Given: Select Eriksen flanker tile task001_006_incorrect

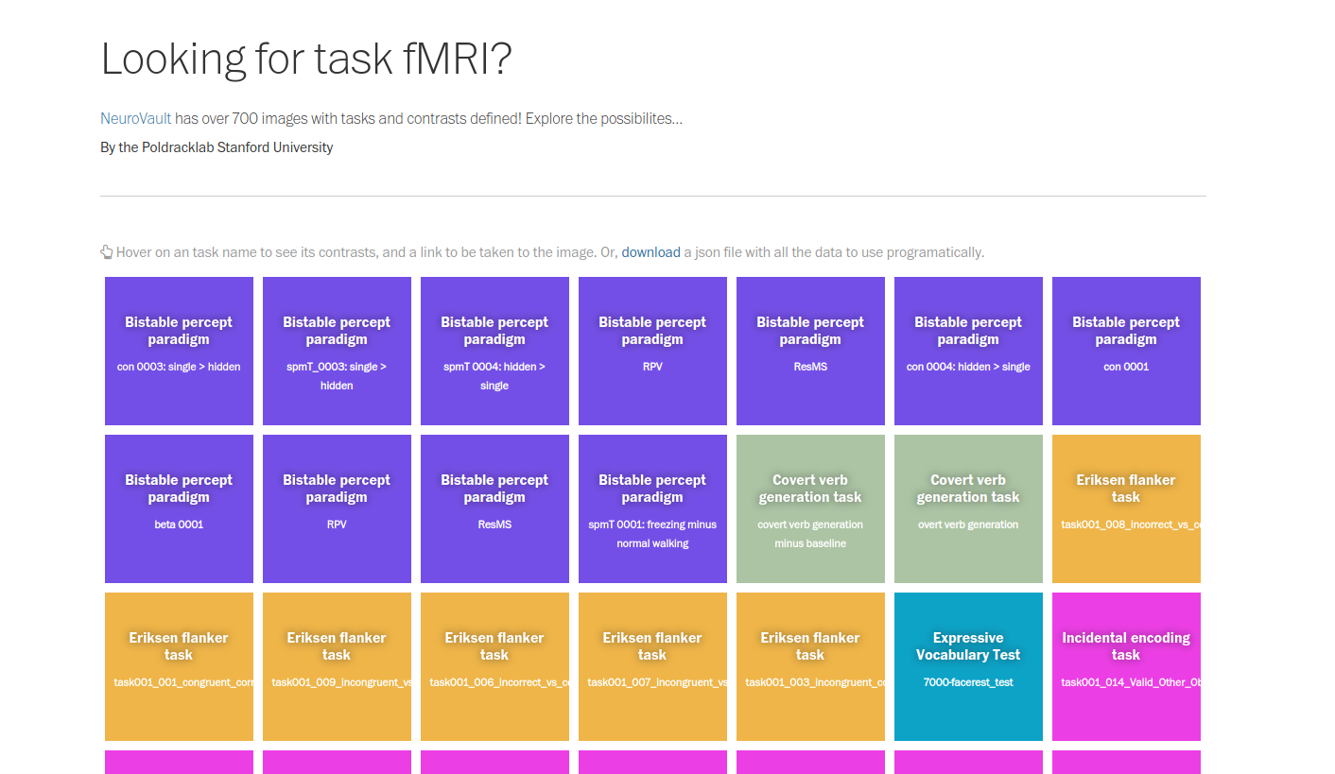Looking at the screenshot, I should pos(494,666).
